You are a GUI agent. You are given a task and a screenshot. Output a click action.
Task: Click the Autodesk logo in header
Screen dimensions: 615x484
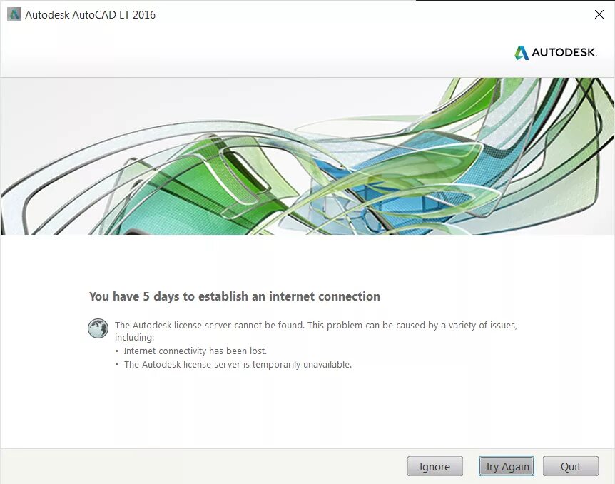click(x=555, y=52)
